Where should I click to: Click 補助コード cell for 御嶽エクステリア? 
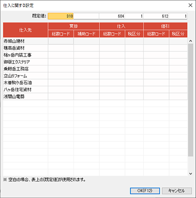click(x=86, y=62)
